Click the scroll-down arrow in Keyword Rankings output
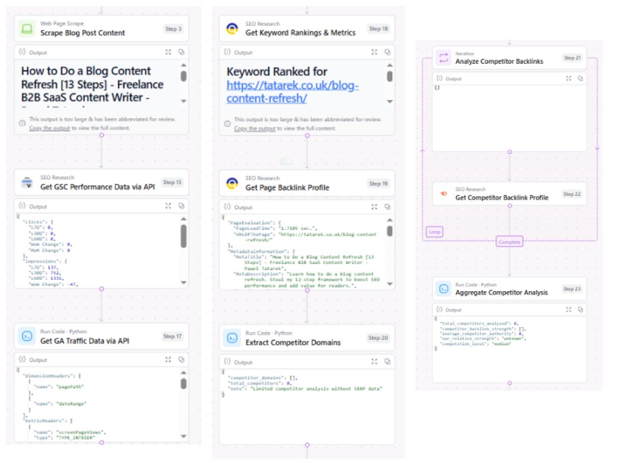This screenshot has width=617, height=463. click(x=389, y=102)
